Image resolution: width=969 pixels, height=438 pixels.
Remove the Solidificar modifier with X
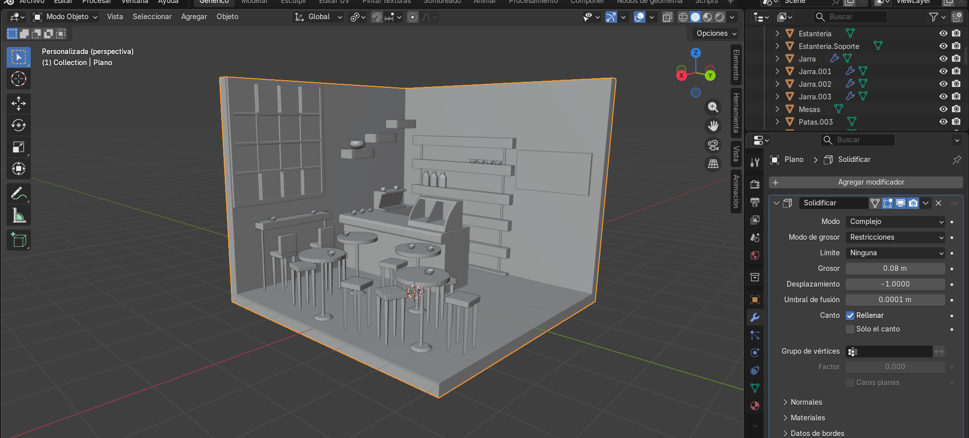click(x=939, y=203)
